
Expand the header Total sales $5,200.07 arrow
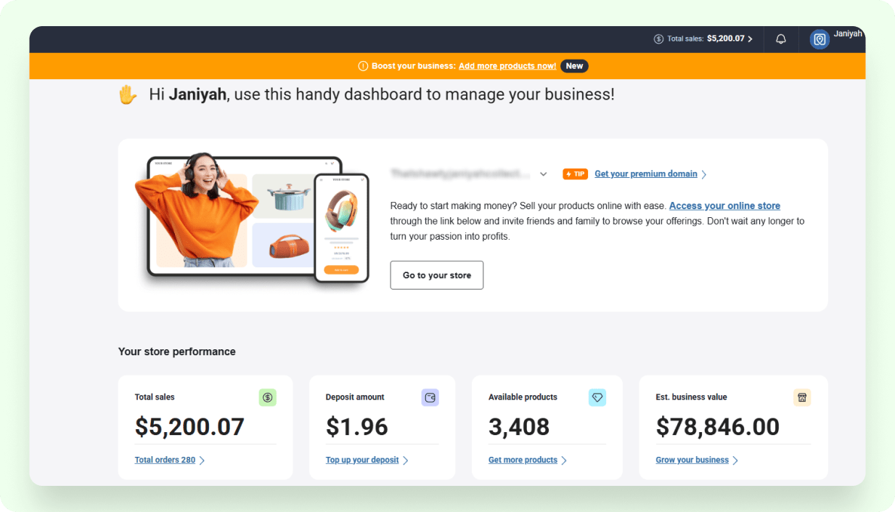coord(750,39)
